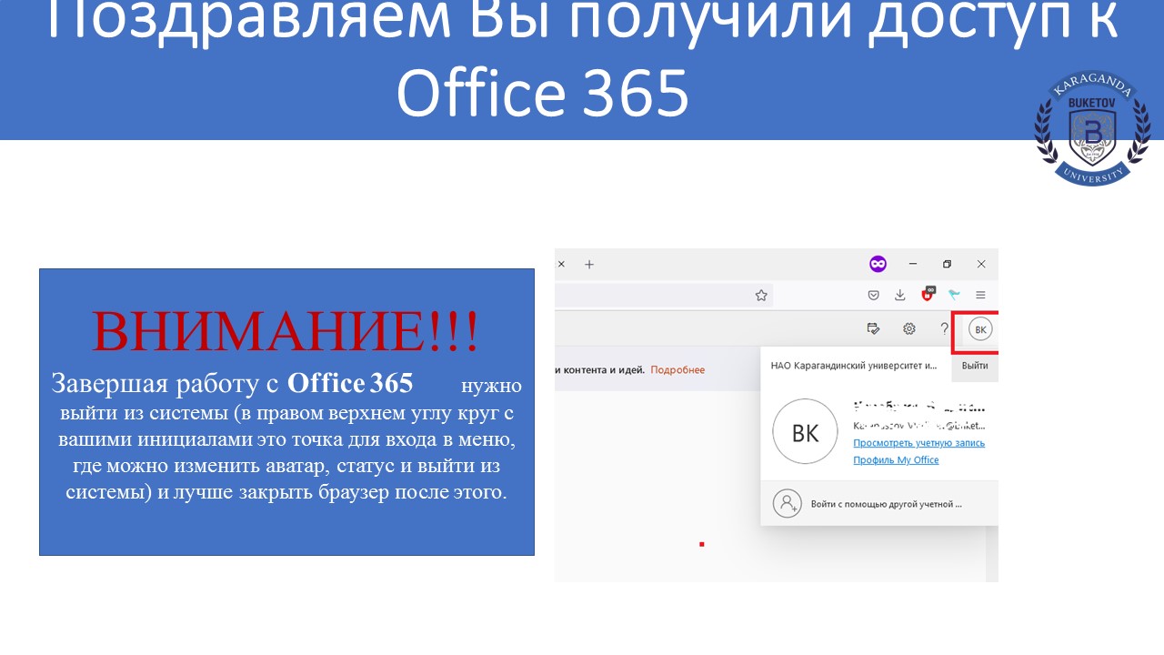
Task: Open the BK account avatar in header
Action: tap(980, 329)
